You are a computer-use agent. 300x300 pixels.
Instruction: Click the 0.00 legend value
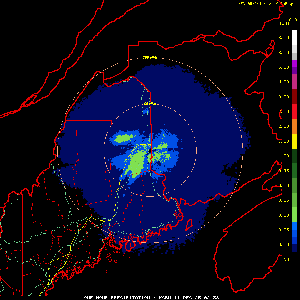pos(284,245)
